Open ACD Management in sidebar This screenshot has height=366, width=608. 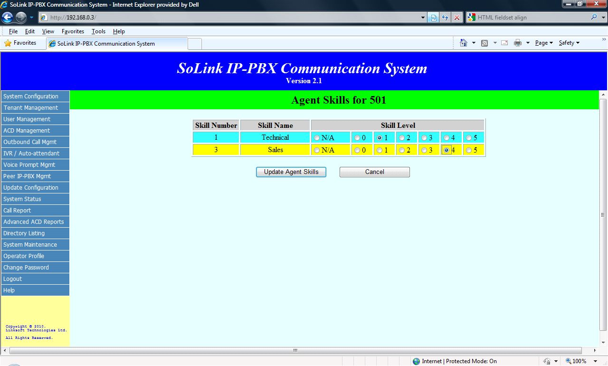point(35,131)
